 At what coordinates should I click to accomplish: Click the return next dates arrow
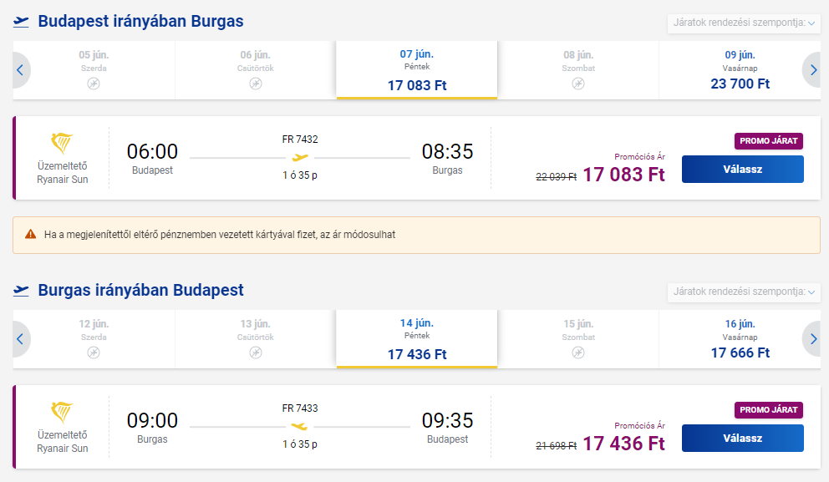[811, 339]
